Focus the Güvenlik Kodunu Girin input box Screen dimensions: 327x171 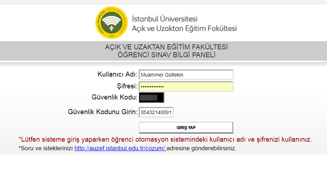(156, 112)
